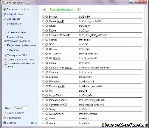Viewport: 149px width, 128px height.
Task: Click the arrow icon in the Mustek WinXP row
Action: pyautogui.click(x=47, y=86)
